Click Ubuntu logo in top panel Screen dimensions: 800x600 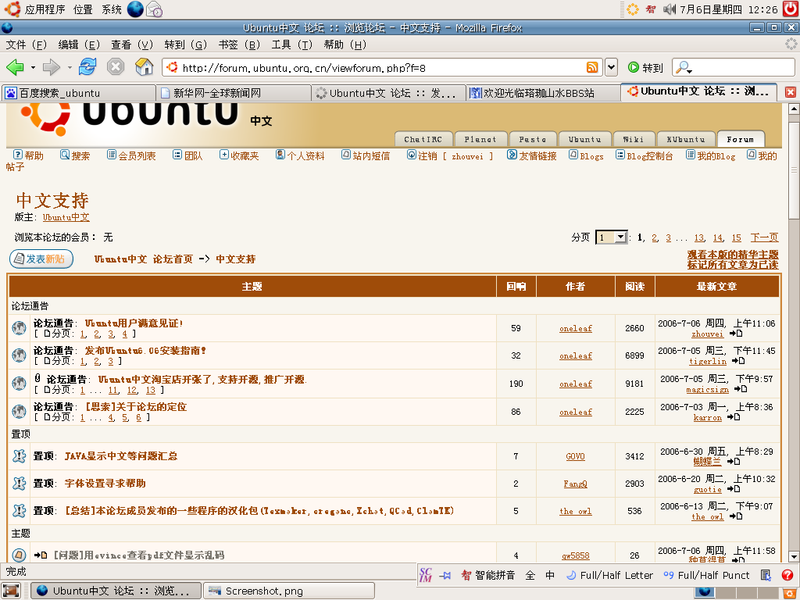tap(12, 9)
